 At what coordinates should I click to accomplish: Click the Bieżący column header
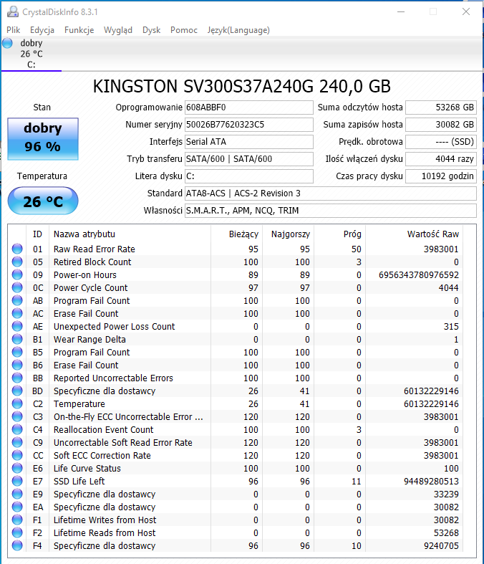(x=236, y=234)
